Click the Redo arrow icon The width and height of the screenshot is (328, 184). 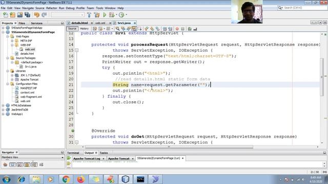pos(44,15)
